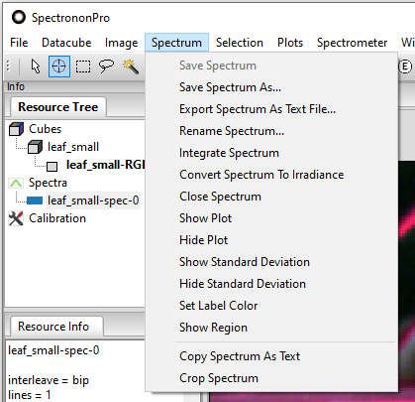This screenshot has height=402, width=415.
Task: Choose Save Spectrum As...
Action: pyautogui.click(x=271, y=87)
